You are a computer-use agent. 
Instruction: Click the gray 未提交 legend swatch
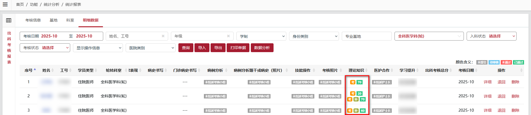(x=482, y=62)
